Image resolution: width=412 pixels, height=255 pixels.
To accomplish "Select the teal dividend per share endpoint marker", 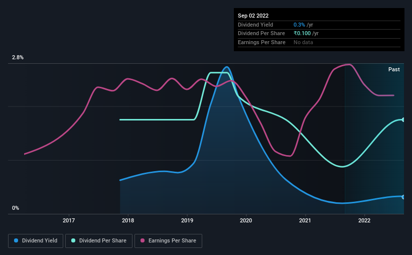I will (403, 119).
